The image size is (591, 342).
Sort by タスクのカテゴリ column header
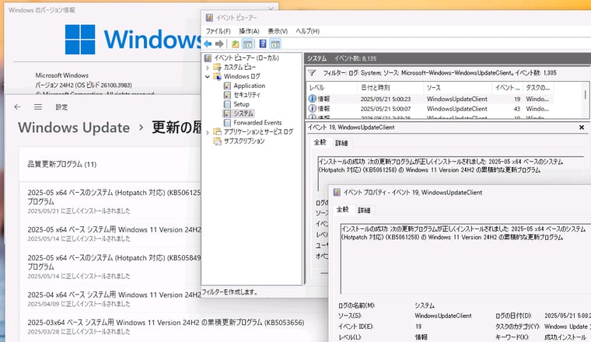pyautogui.click(x=538, y=87)
